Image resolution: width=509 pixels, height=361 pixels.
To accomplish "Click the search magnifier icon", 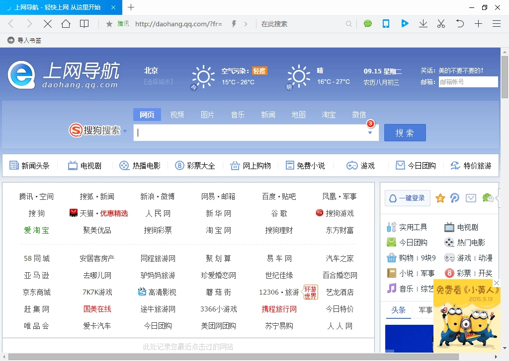I will point(348,24).
